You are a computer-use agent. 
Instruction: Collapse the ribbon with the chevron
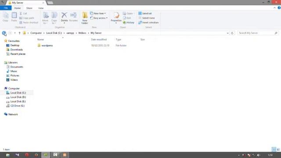click(274, 8)
